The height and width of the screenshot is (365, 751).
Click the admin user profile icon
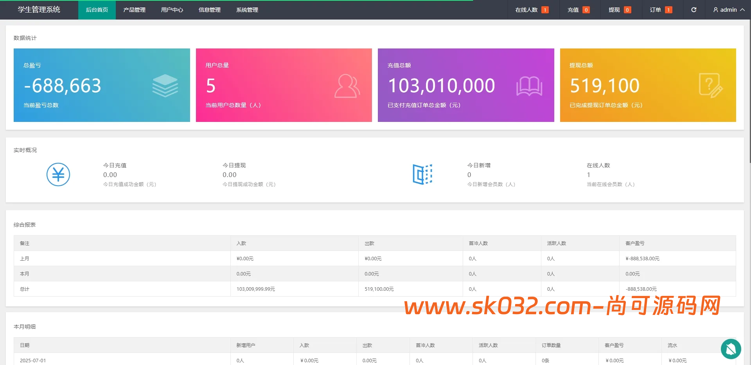click(715, 10)
